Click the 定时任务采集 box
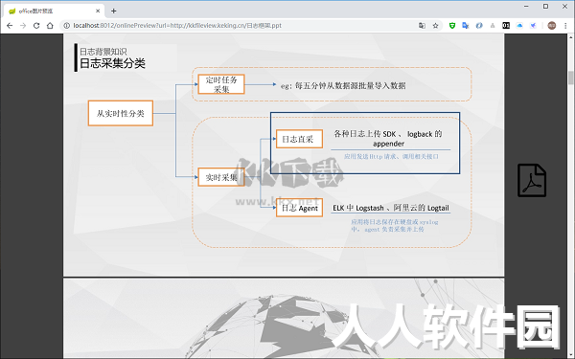Viewport: 575px width, 359px height. pyautogui.click(x=221, y=84)
